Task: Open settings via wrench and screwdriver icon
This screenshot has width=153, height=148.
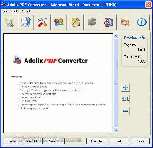Action: (x=43, y=22)
